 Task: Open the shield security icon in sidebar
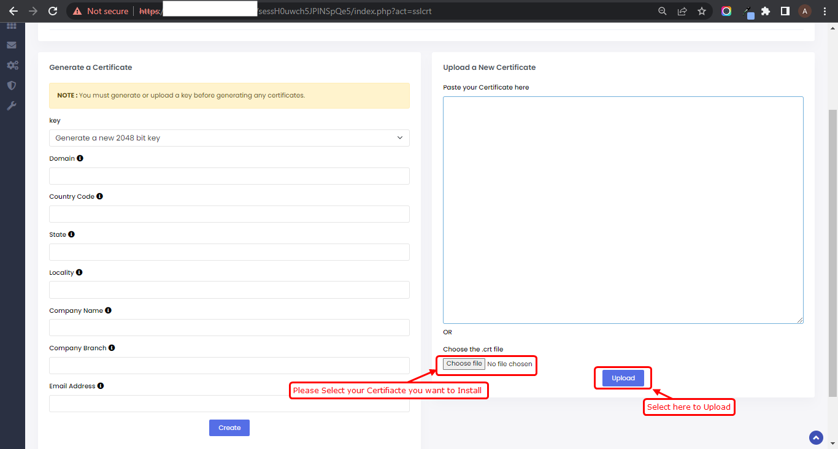[12, 85]
